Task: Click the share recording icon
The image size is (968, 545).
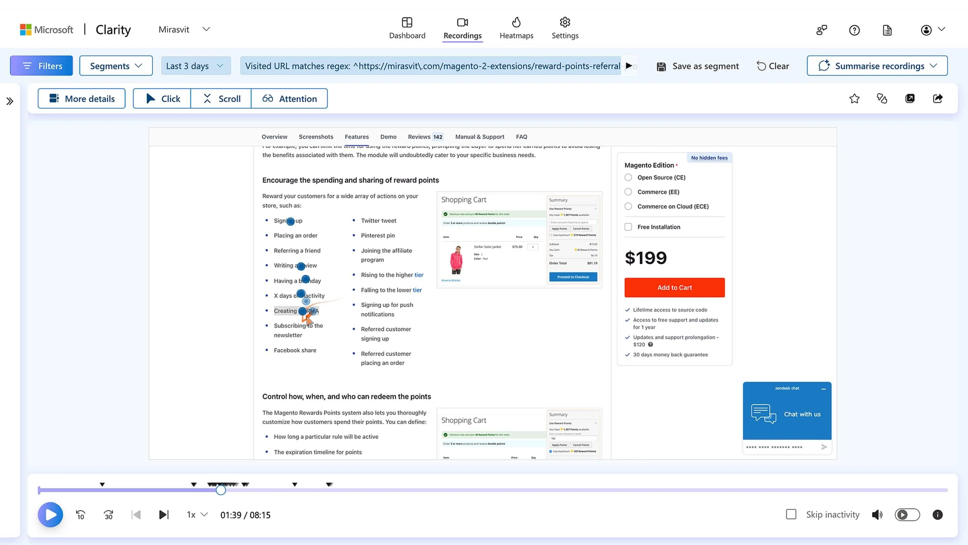Action: [x=938, y=99]
